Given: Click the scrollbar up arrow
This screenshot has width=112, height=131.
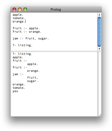Looking at the screenshot, I should [99, 15].
